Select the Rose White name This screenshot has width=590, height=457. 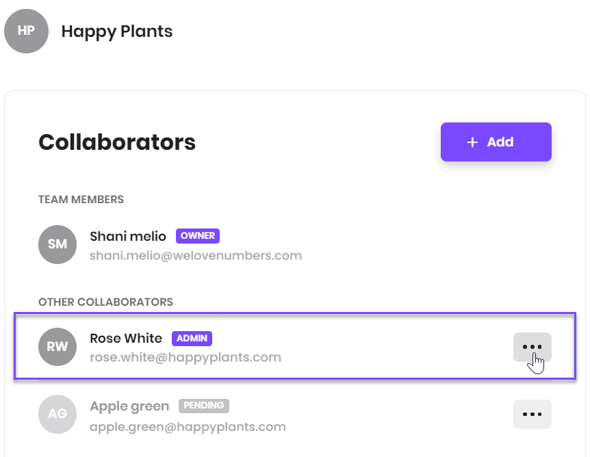pyautogui.click(x=126, y=338)
